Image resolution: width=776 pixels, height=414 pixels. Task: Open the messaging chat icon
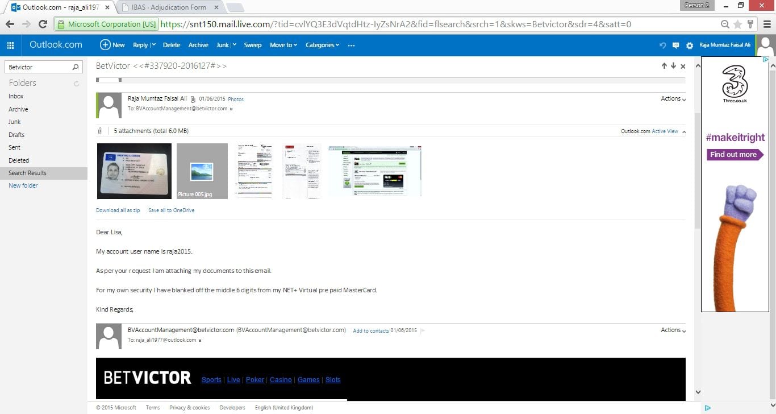tap(675, 45)
